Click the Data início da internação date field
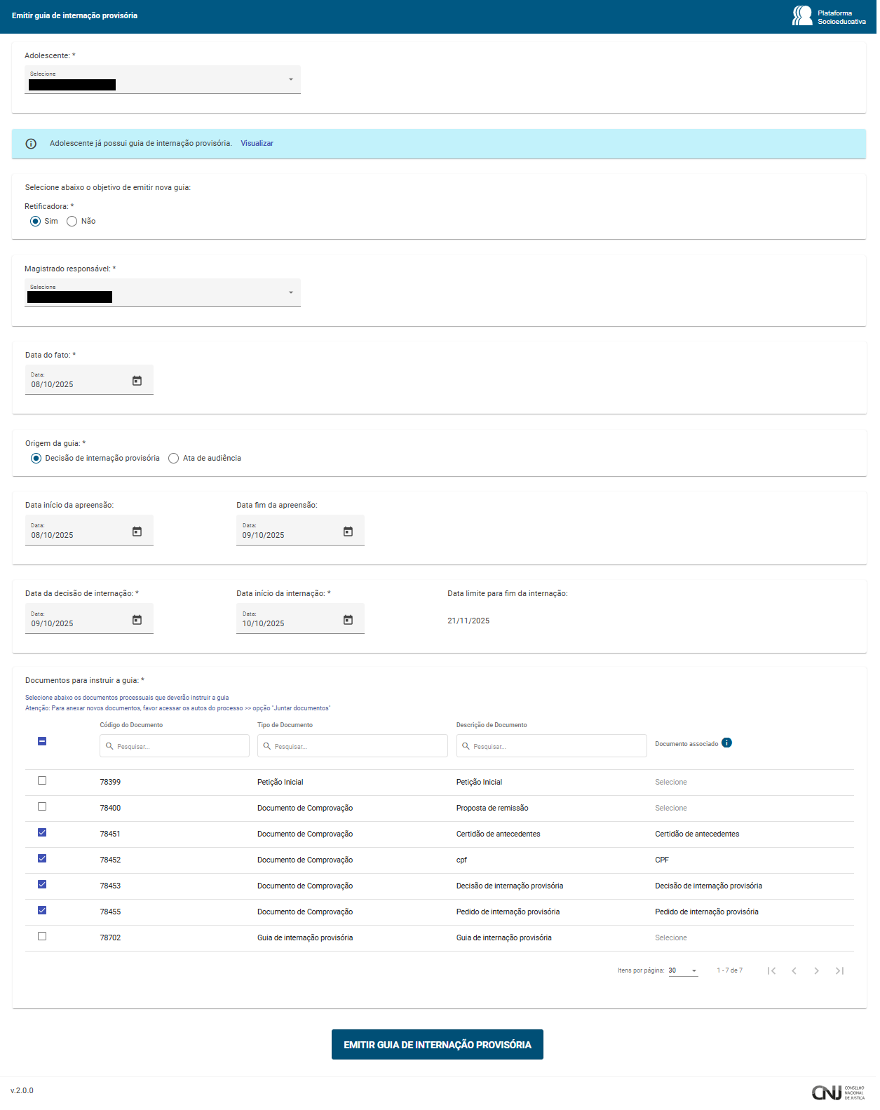Screen dimensions: 880x1110 tap(300, 619)
